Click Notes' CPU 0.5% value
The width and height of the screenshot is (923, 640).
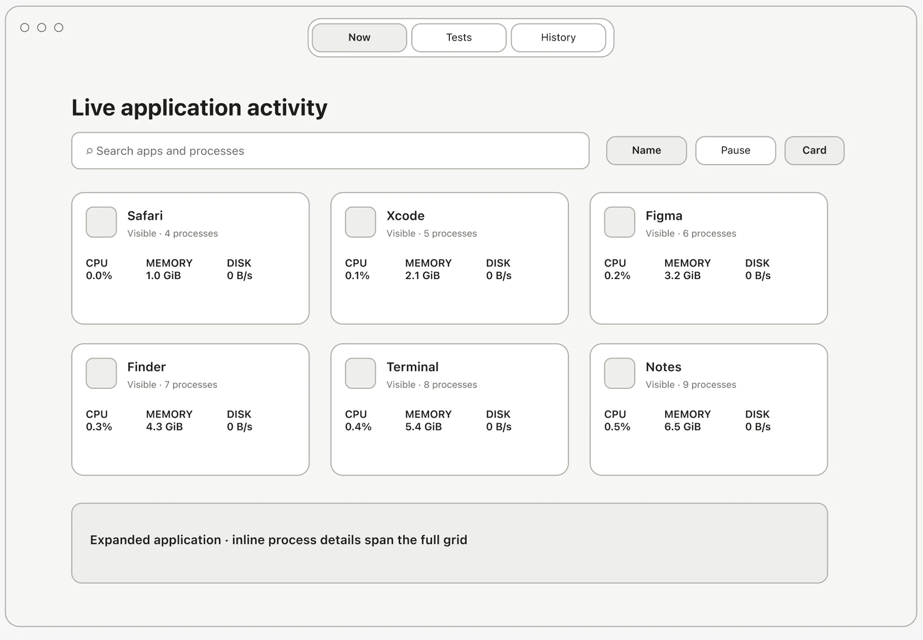(617, 427)
